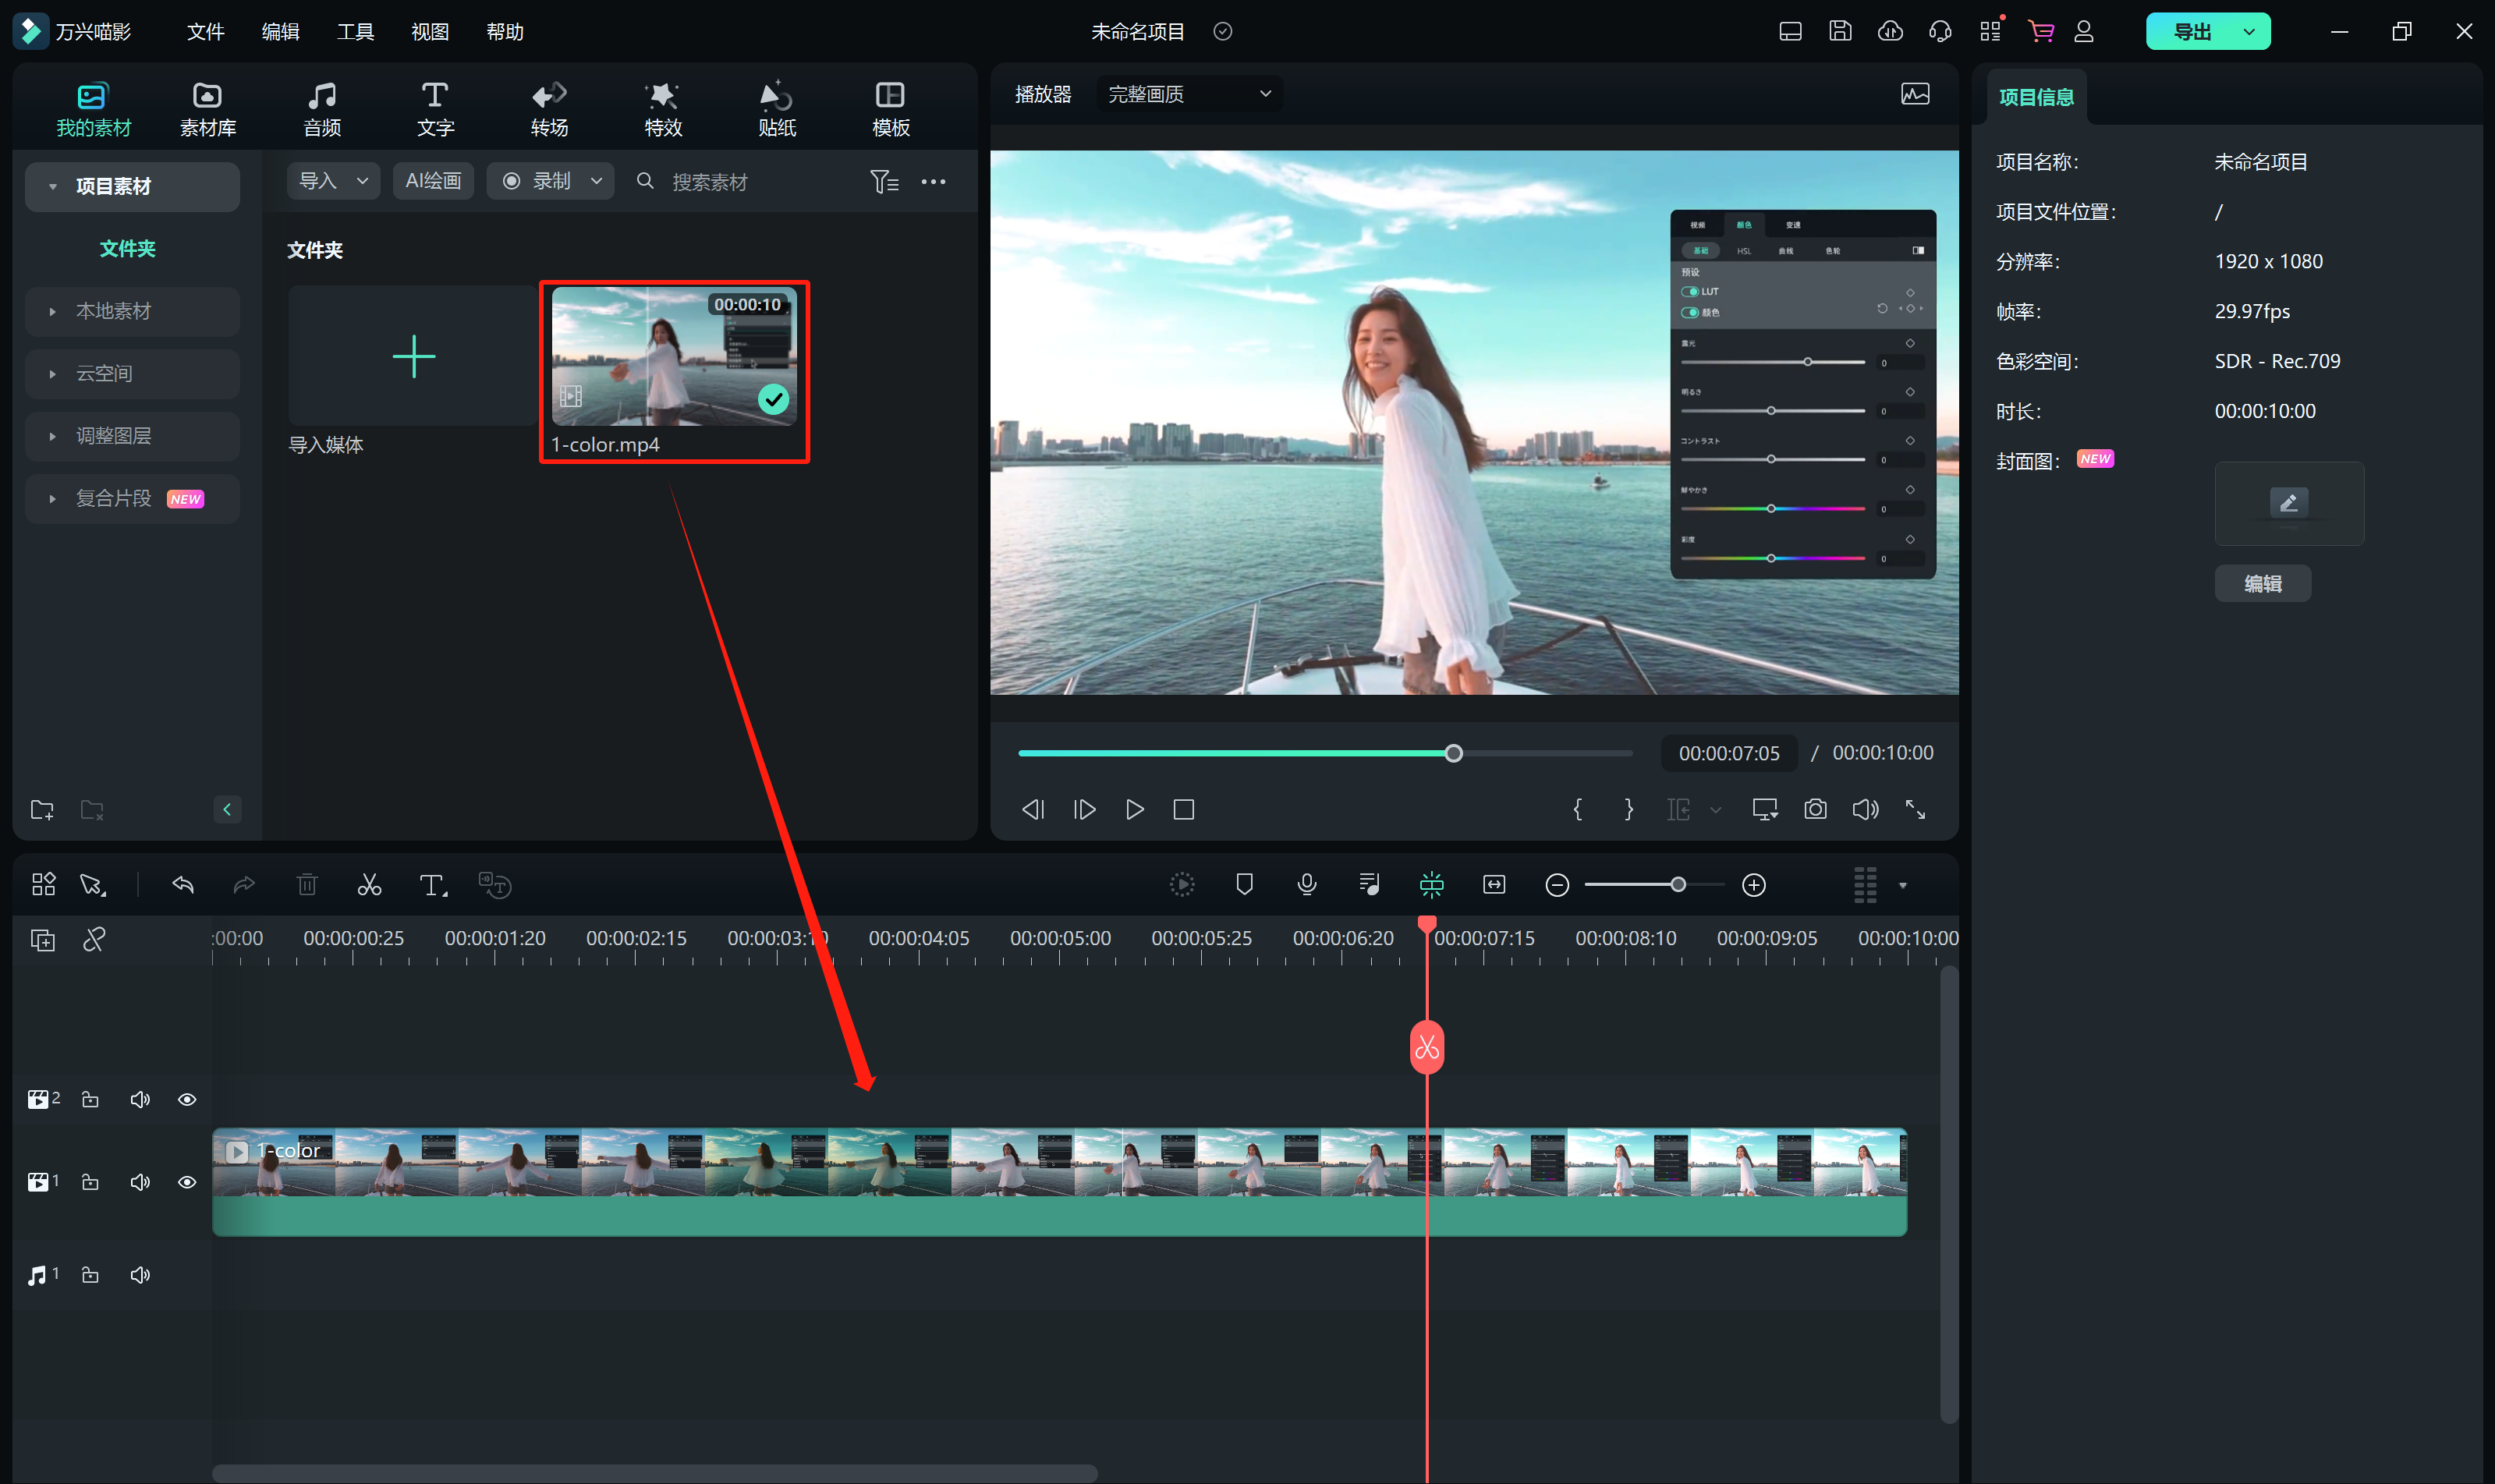Open the Stickers (贴纸) panel
Screen dimensions: 2495x1484
(x=776, y=108)
